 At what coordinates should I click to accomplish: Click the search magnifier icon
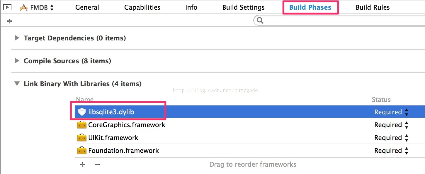pyautogui.click(x=260, y=20)
